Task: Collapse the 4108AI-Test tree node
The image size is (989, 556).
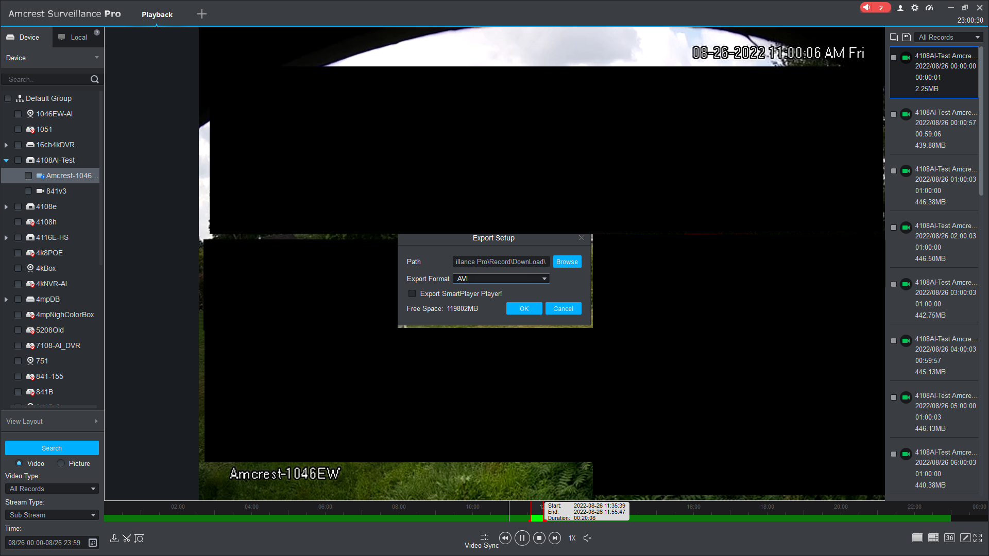Action: click(x=6, y=161)
